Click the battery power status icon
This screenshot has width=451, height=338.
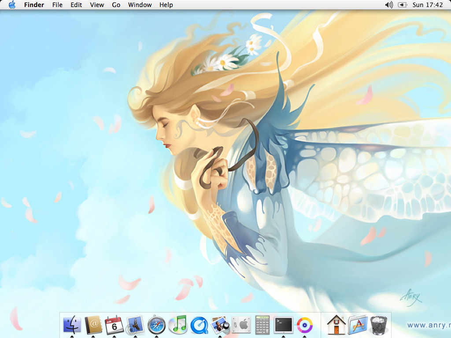pyautogui.click(x=403, y=5)
